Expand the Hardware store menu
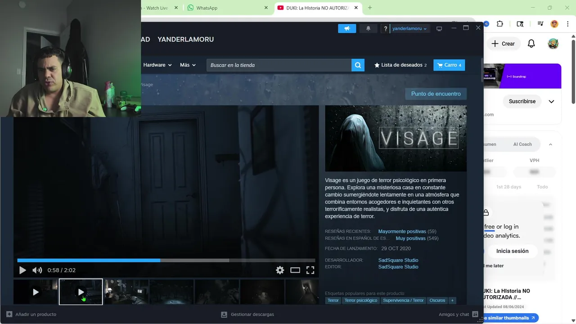Image resolution: width=576 pixels, height=324 pixels. click(157, 65)
